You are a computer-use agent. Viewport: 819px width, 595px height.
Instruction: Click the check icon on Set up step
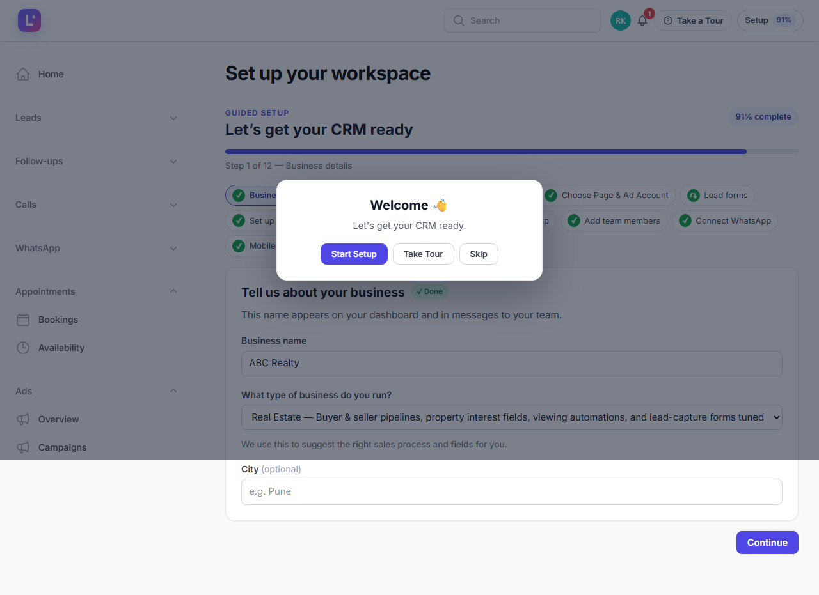point(239,221)
